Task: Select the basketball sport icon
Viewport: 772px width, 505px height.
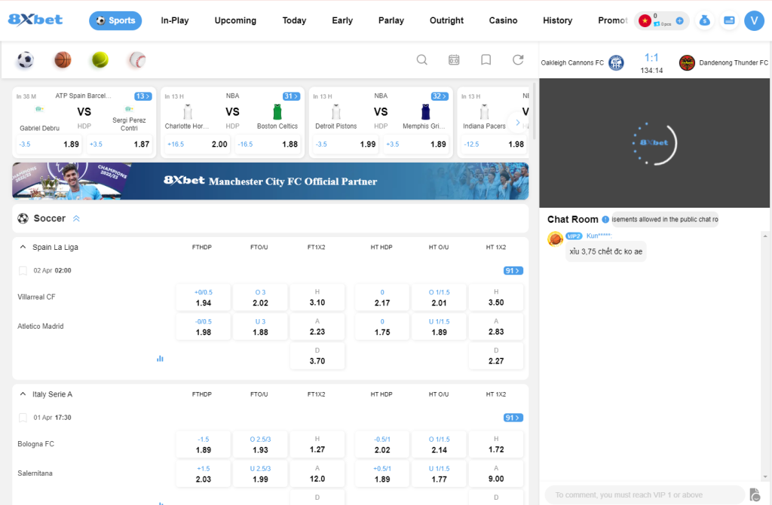Action: coord(63,60)
